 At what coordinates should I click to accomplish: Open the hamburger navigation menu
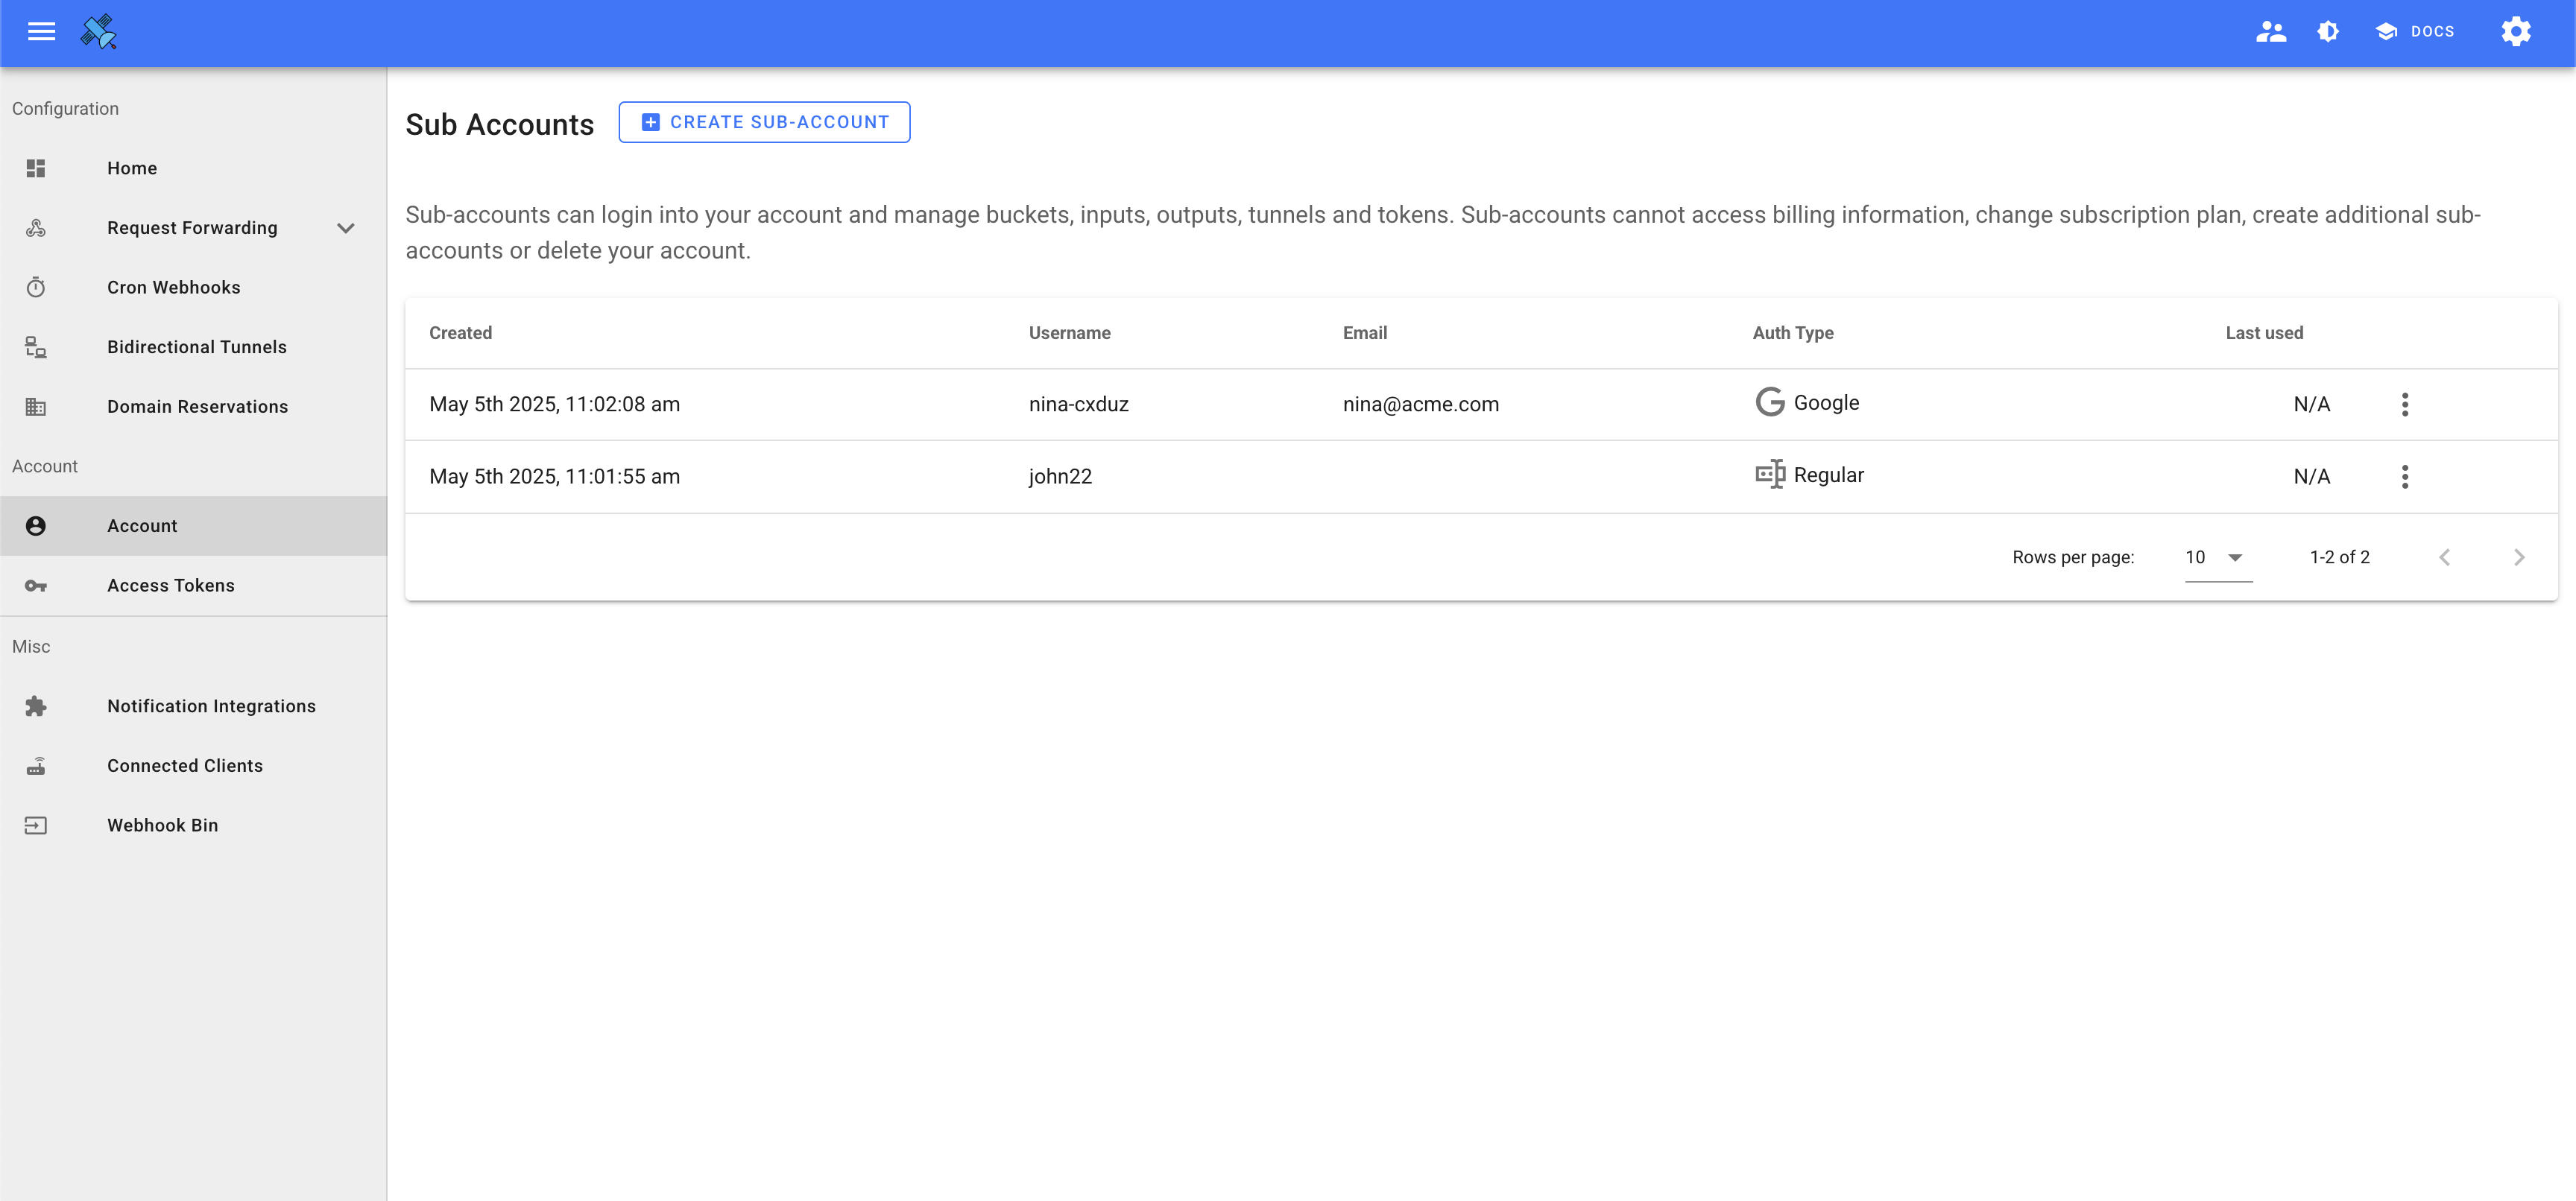[x=41, y=32]
